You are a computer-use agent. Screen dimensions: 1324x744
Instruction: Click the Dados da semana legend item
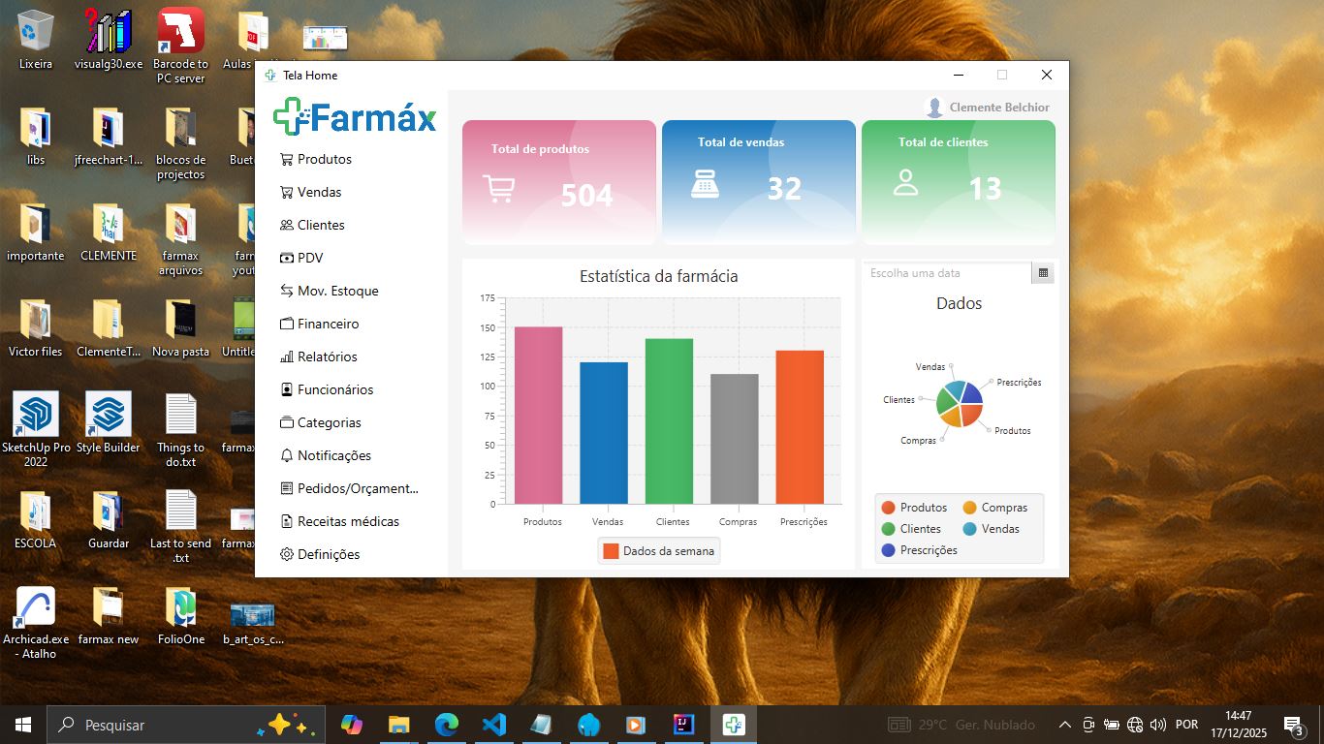pos(659,551)
